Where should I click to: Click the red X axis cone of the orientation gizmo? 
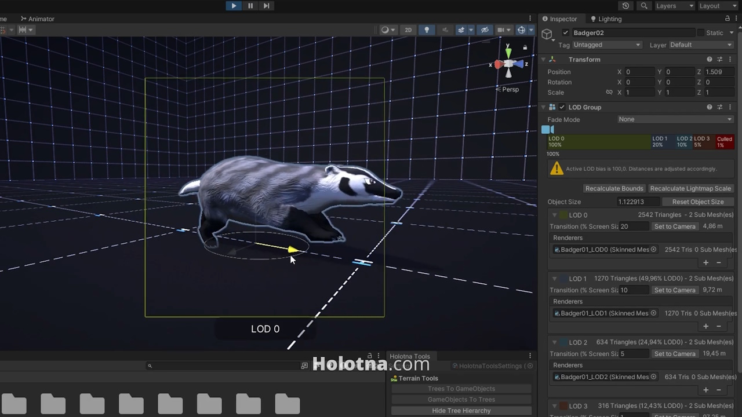(x=498, y=65)
